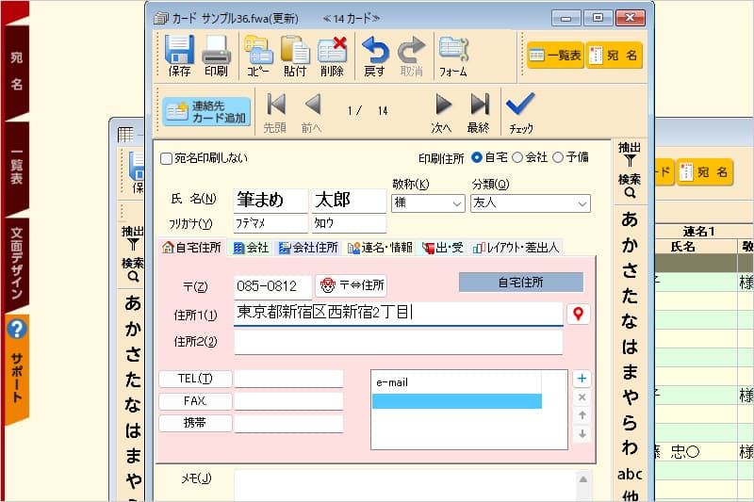Enable 宛名印刷しない checkbox
This screenshot has height=502, width=754.
tap(166, 158)
